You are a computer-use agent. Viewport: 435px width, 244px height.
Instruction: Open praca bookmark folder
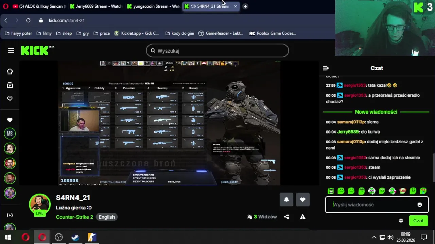click(x=102, y=33)
